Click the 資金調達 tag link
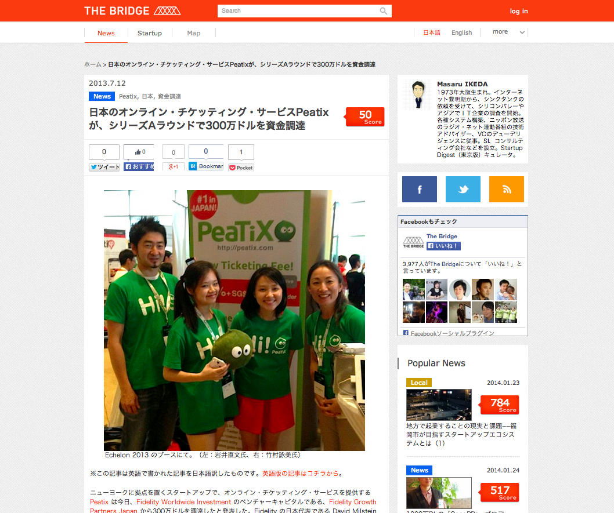 [169, 97]
